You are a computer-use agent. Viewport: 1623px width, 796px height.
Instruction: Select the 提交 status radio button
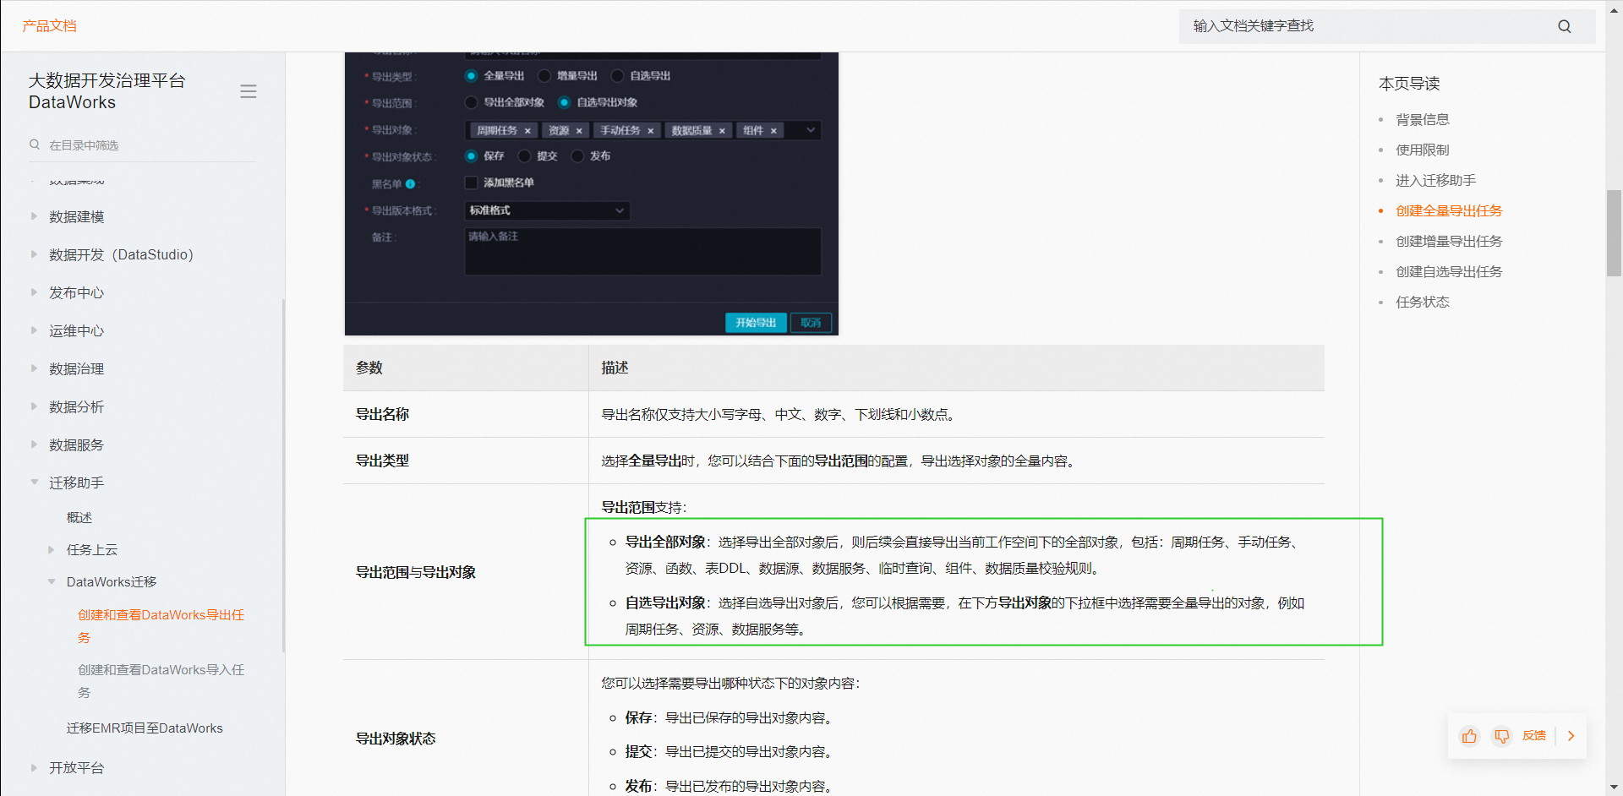(x=524, y=155)
